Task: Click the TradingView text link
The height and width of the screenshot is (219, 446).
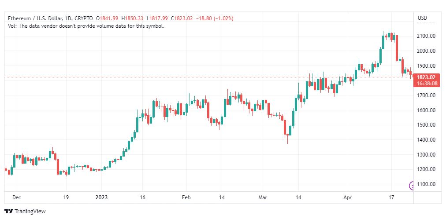Action: [x=30, y=212]
